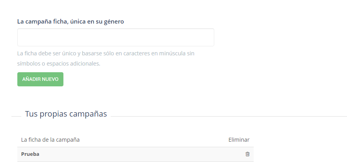Viewport: 347px width, 168px height.
Task: Click help text starting 'La ficha debe ser único'
Action: point(106,53)
